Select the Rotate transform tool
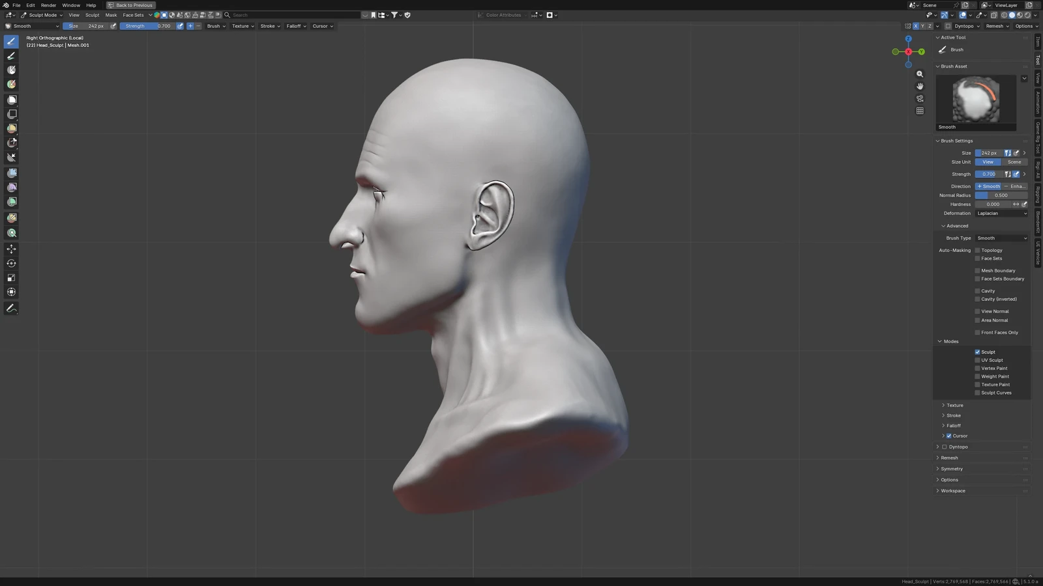1043x586 pixels. click(x=11, y=263)
